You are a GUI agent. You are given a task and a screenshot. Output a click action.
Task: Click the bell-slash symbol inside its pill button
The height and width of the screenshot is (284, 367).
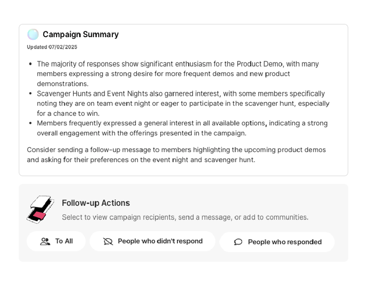[108, 241]
